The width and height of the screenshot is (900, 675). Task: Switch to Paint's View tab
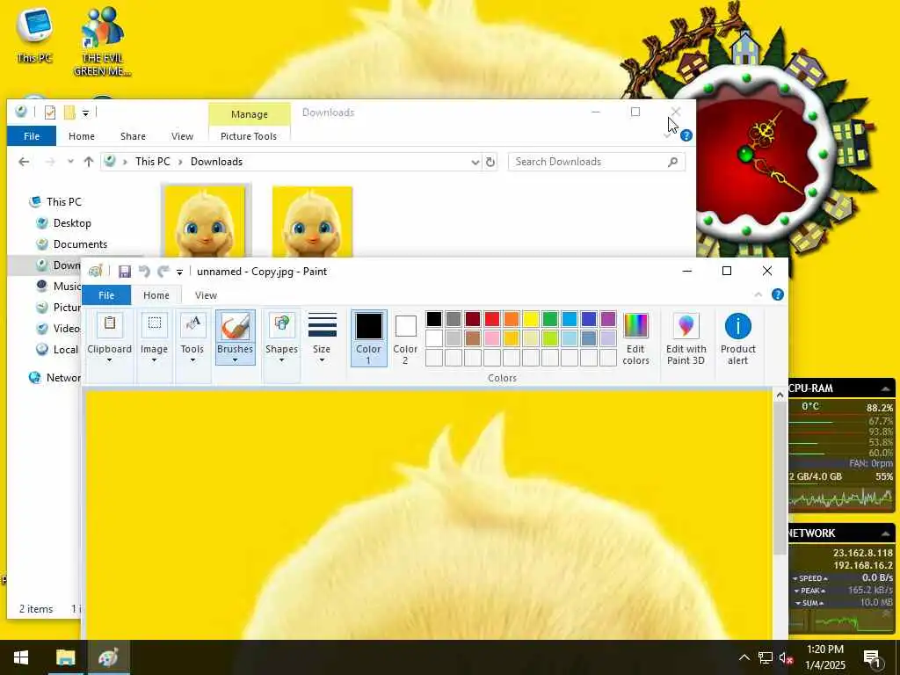point(206,295)
